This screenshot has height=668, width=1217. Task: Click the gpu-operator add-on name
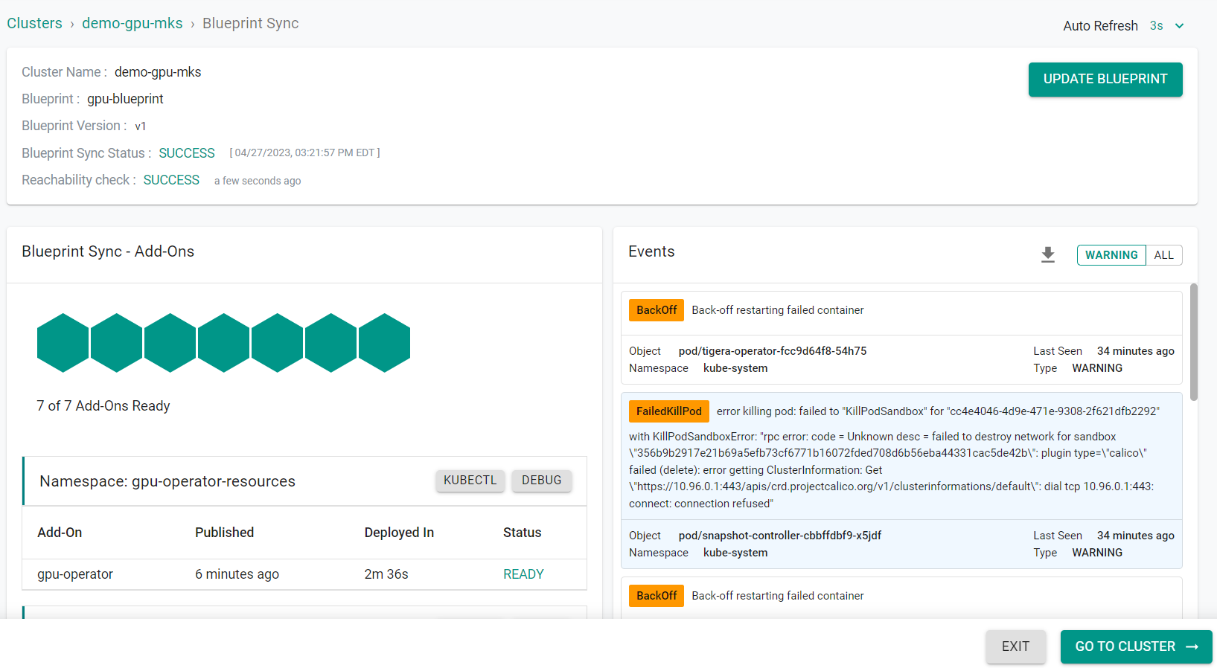pos(75,574)
